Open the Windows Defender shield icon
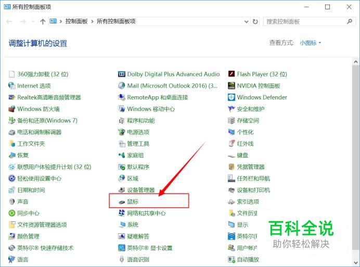The width and height of the screenshot is (360, 267). point(232,97)
